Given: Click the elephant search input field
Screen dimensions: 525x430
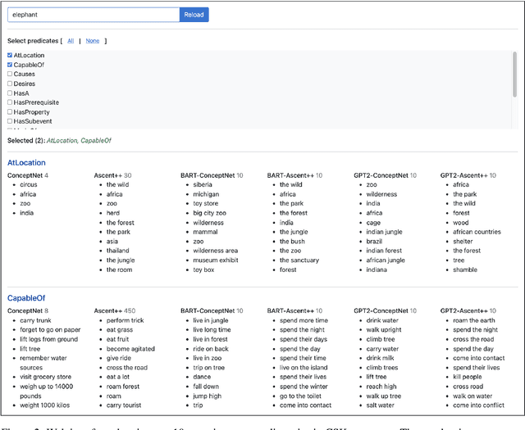Looking at the screenshot, I should (93, 15).
